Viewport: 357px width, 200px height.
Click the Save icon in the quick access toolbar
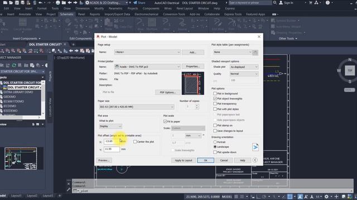coord(17,3)
